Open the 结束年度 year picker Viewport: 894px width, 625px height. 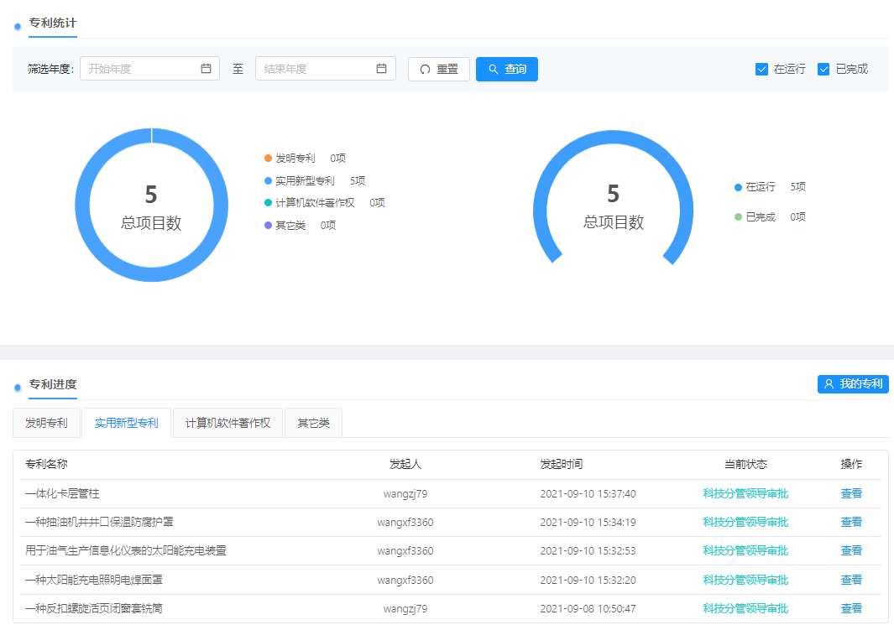[x=317, y=69]
